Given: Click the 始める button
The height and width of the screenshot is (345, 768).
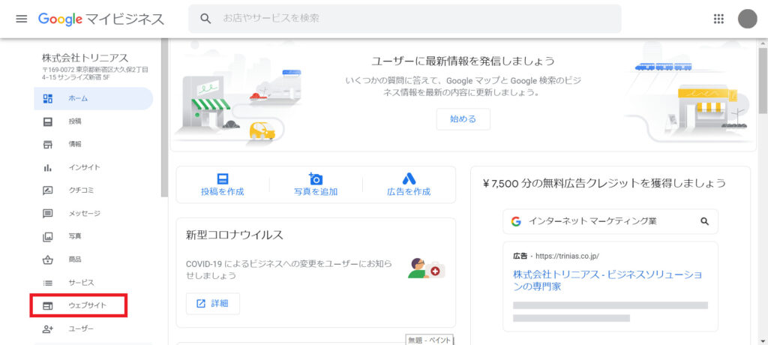Looking at the screenshot, I should click(463, 119).
